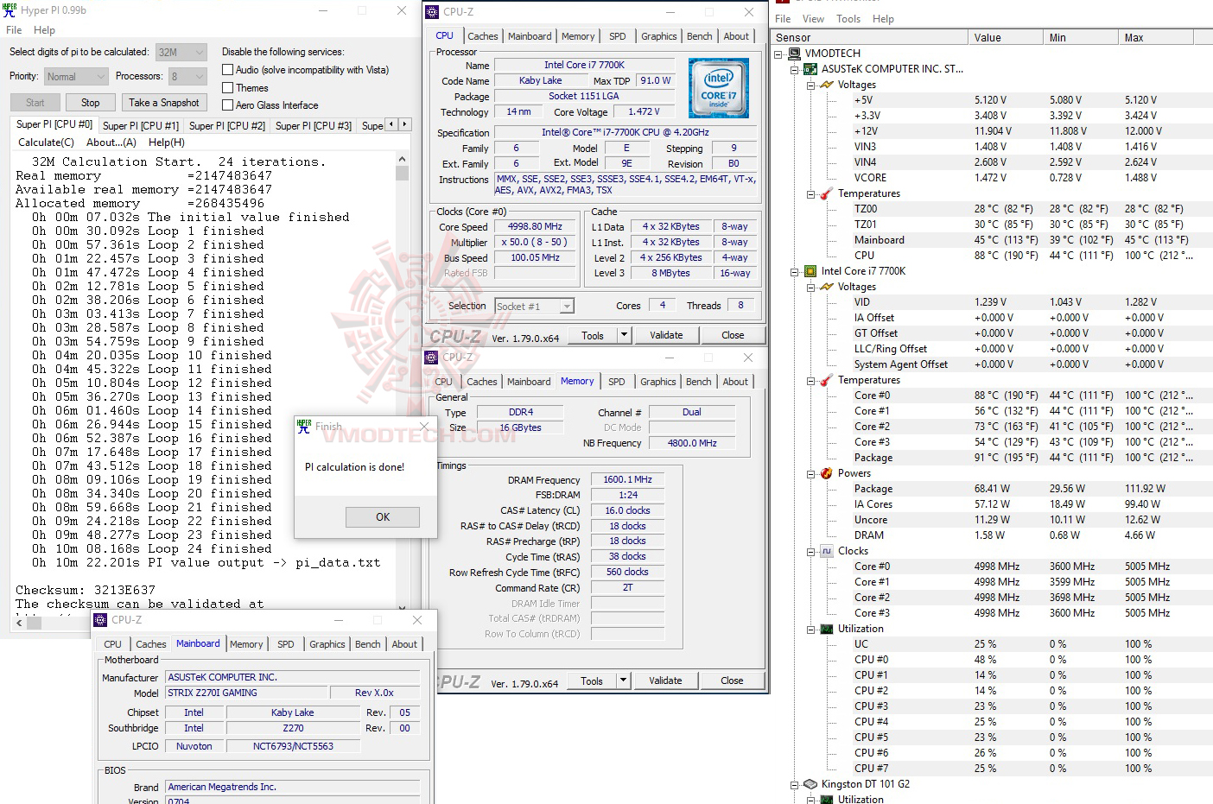The image size is (1213, 804).
Task: Collapse the Kingston DT 101 G2 tree node
Action: click(795, 784)
